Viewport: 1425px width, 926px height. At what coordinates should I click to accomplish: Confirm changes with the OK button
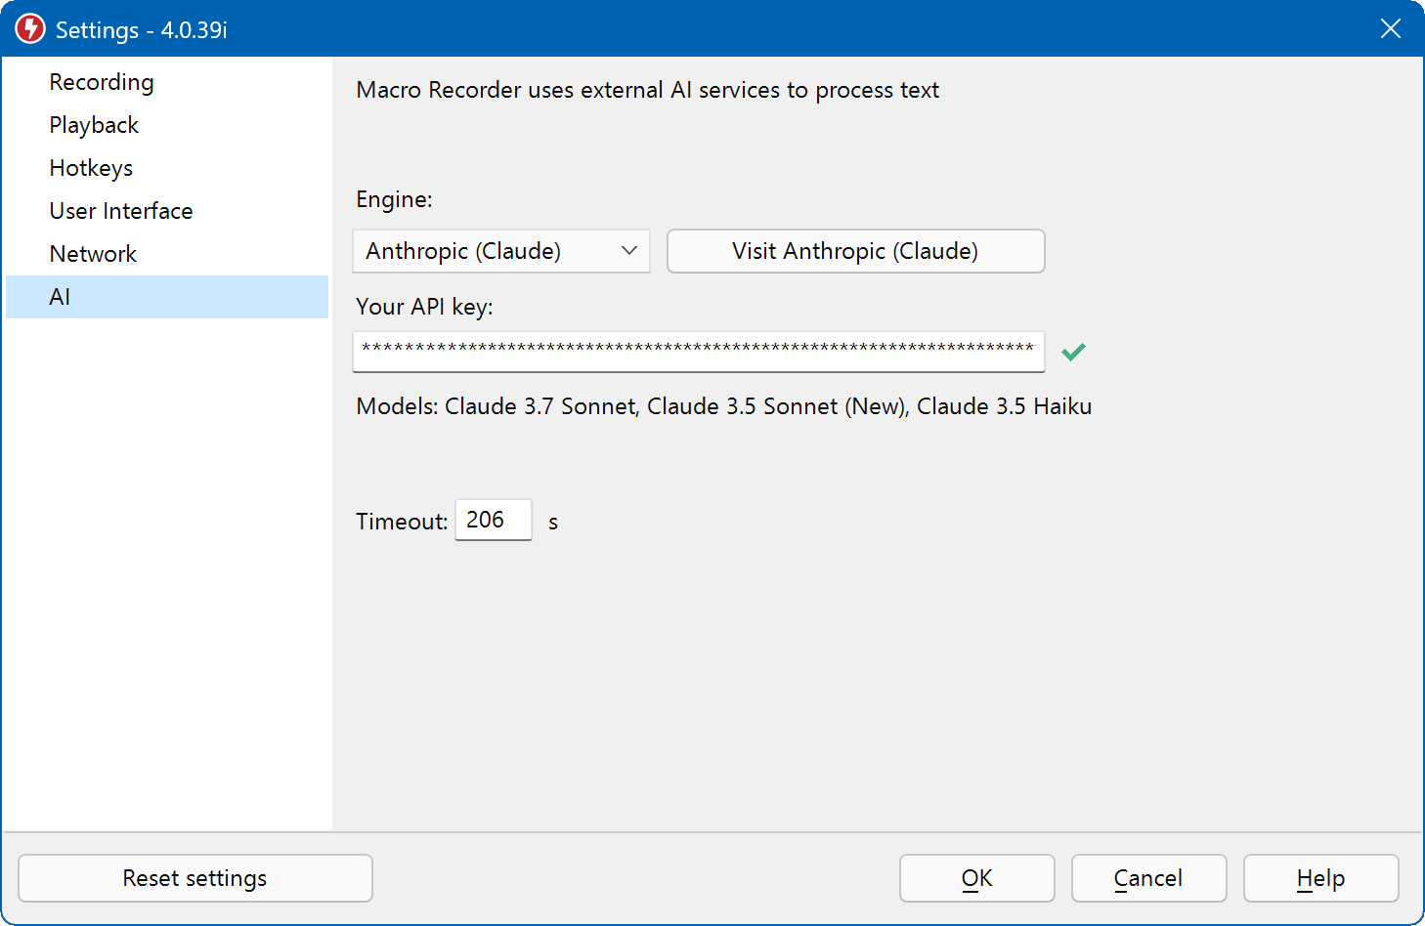coord(976,878)
